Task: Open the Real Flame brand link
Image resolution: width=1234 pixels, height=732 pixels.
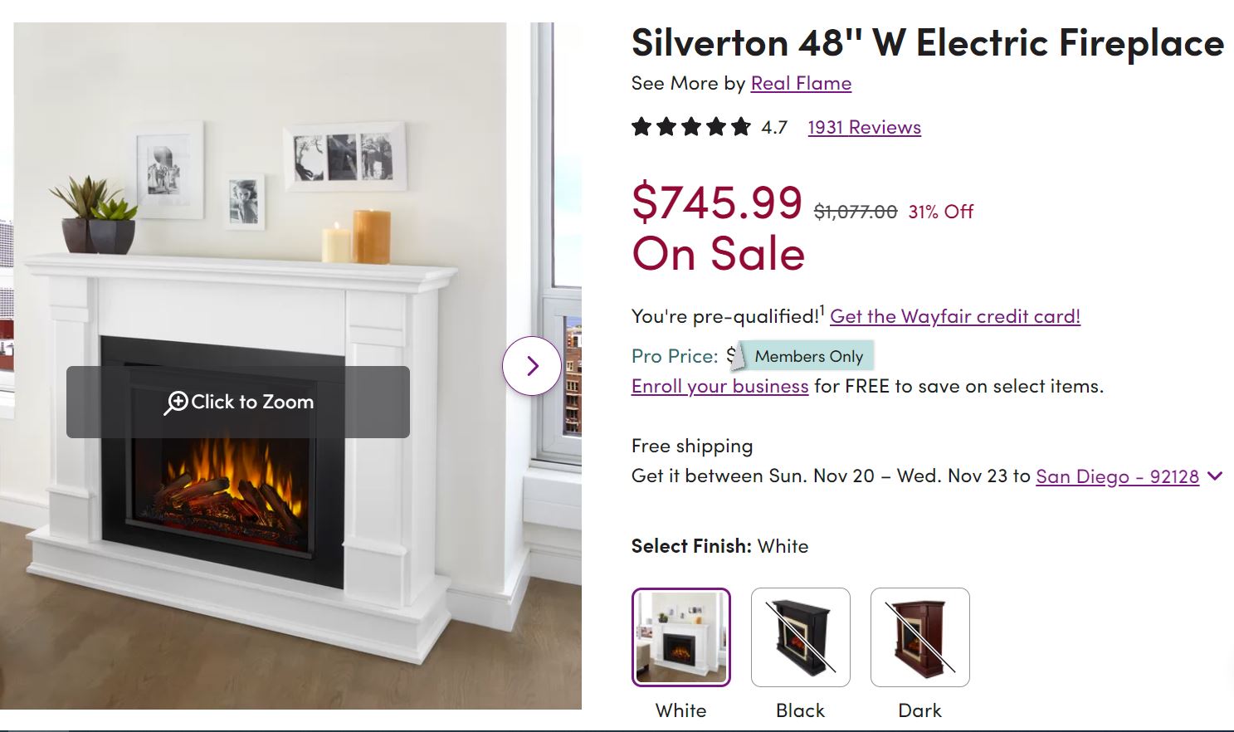Action: coord(801,83)
